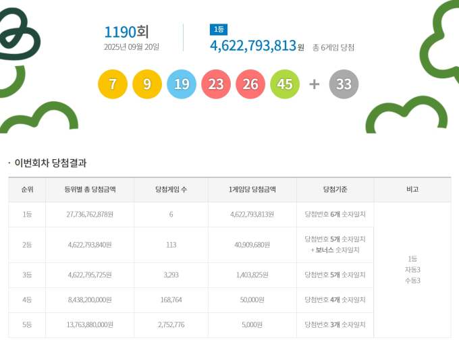
Task: Click the 등위별 총 당첨금액 column header
Action: pyautogui.click(x=90, y=190)
